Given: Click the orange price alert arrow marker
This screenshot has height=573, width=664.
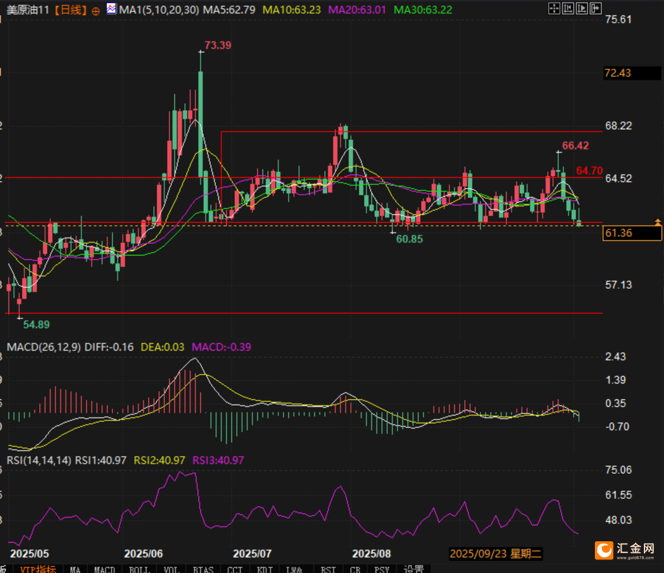Looking at the screenshot, I should pos(657,222).
